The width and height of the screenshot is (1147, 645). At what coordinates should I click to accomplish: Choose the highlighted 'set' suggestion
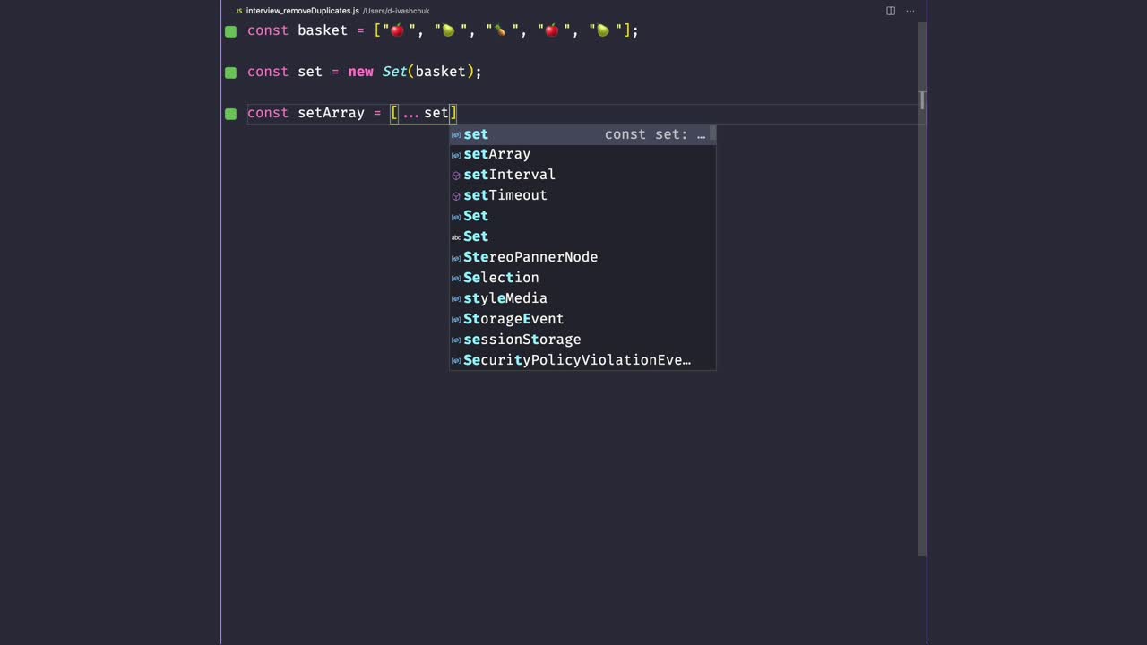[476, 134]
